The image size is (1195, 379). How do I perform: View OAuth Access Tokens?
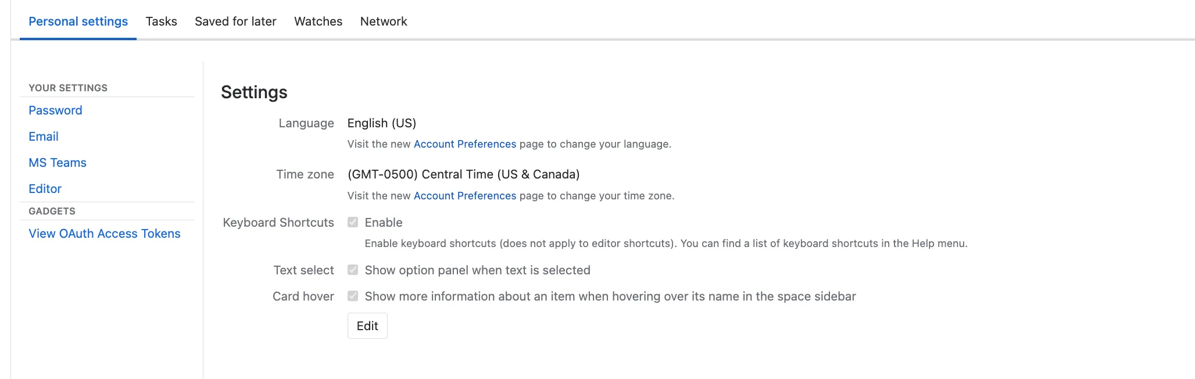point(105,234)
